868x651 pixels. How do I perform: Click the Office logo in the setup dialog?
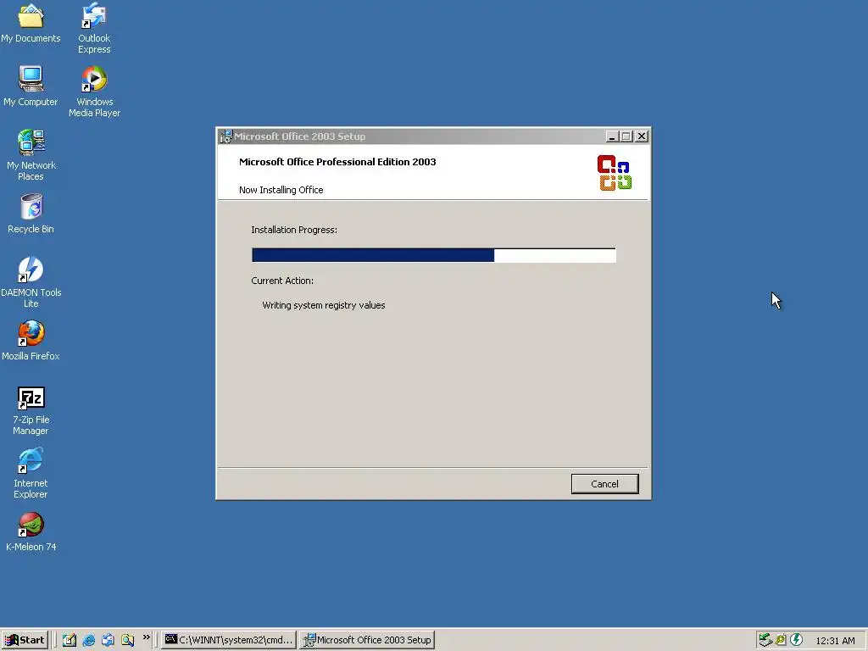pos(615,173)
